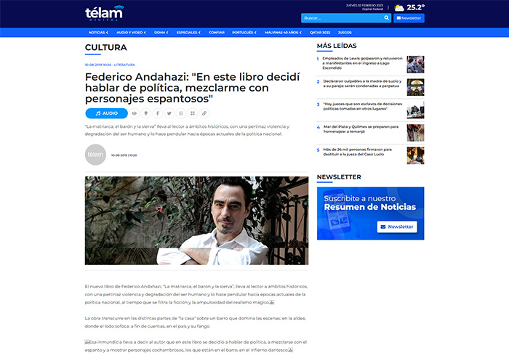Share article on Twitter
Viewport: 509px width, 363px height.
(169, 113)
